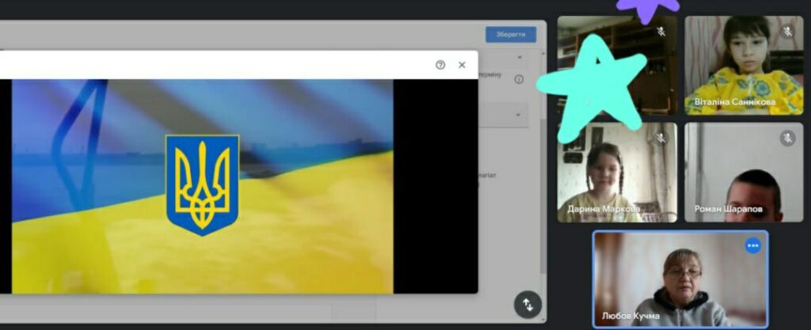Close the flag preview dialog
Viewport: 811px width, 330px height.
(x=462, y=65)
